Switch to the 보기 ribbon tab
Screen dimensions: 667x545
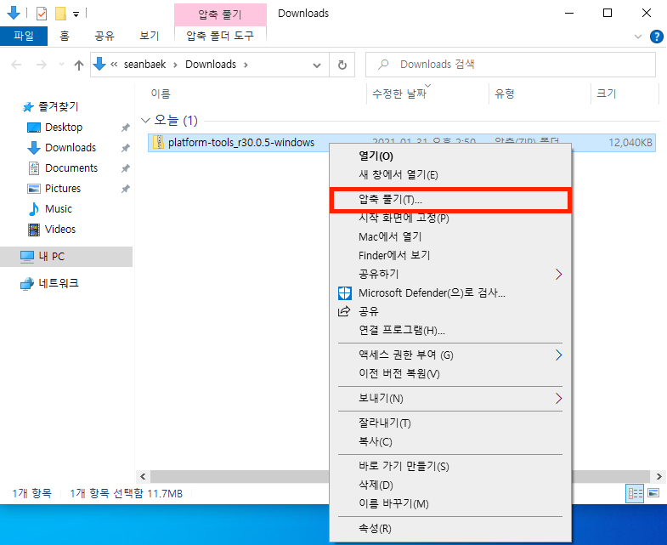pyautogui.click(x=150, y=36)
